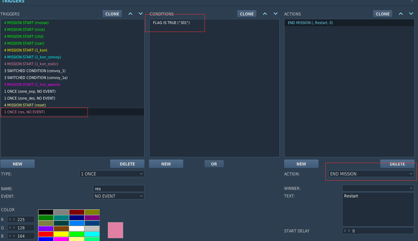Select trigger 4 MISSION START (mist)
Screen dimensions: 418x241
coord(72,30)
